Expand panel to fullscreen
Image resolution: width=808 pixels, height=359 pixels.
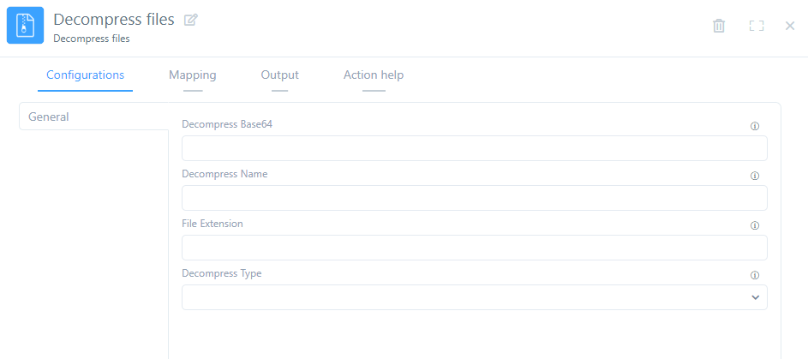pos(756,26)
